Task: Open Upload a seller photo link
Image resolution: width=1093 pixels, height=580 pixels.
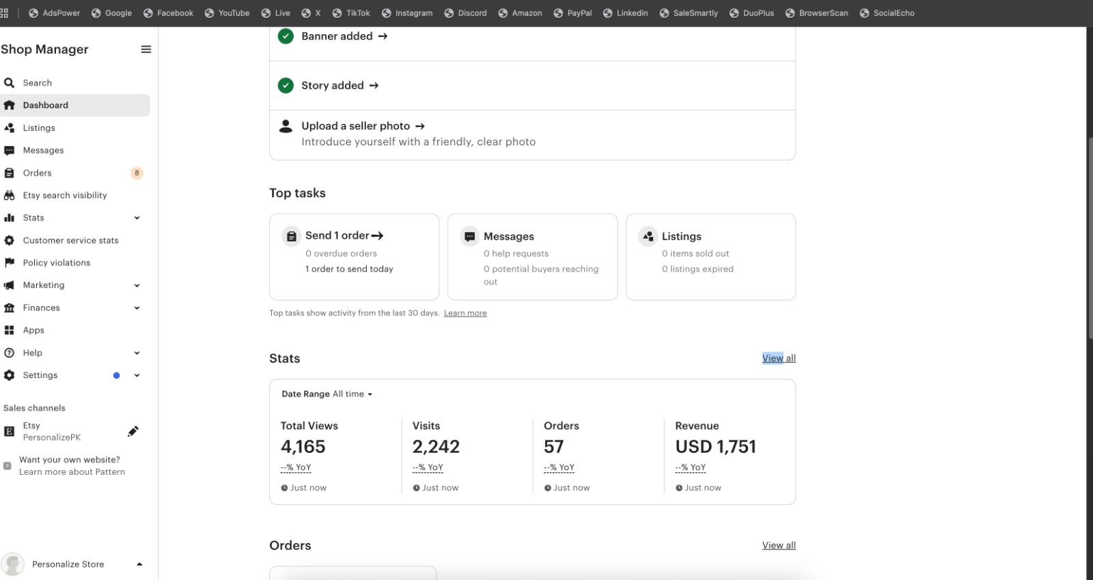Action: pos(363,126)
